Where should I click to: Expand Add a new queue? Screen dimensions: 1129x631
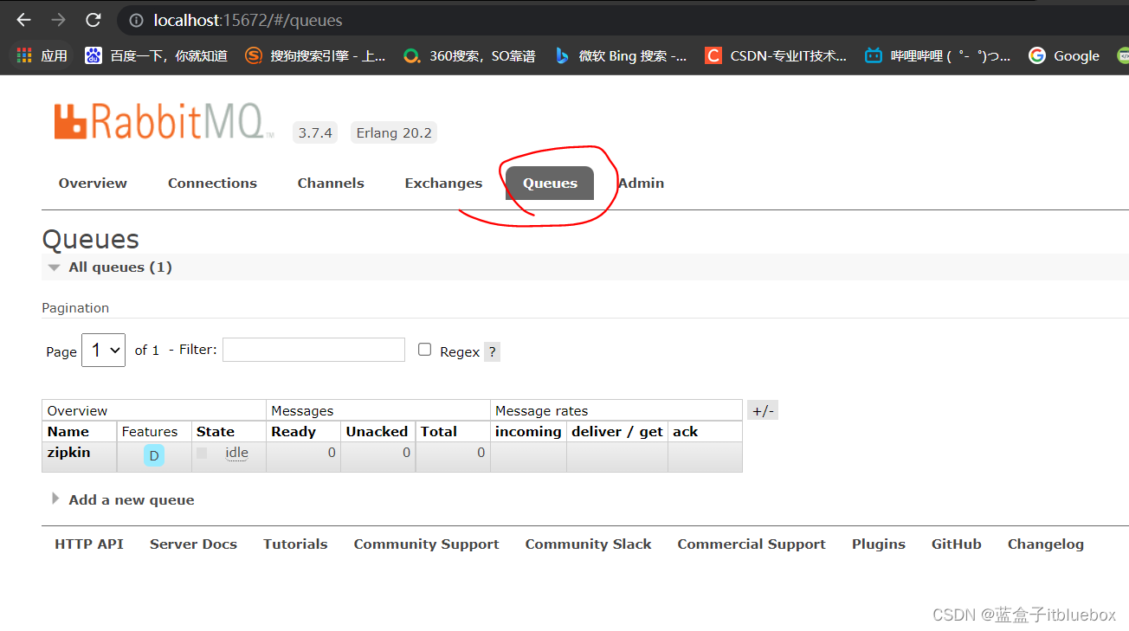122,499
